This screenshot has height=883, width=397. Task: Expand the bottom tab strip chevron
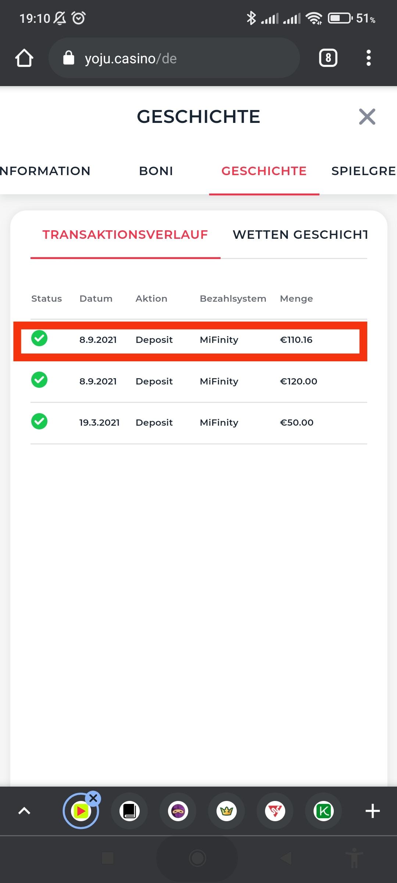click(24, 811)
